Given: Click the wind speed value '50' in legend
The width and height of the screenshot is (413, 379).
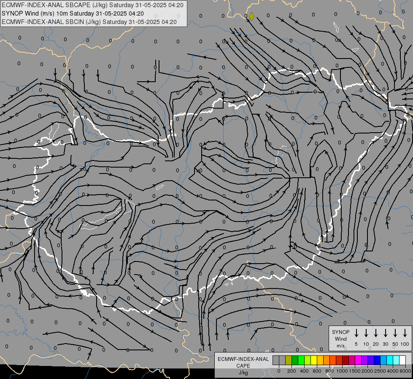Looking at the screenshot, I should click(395, 344).
